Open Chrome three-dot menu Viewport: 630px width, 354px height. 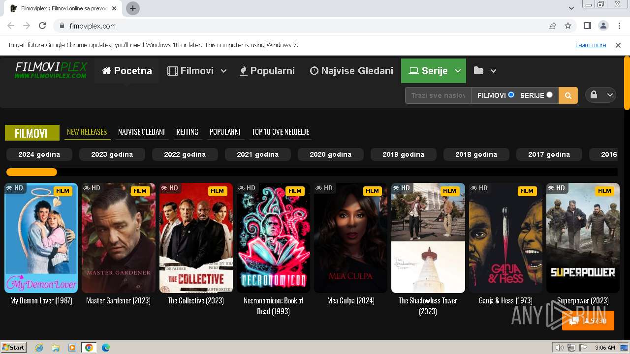click(619, 26)
